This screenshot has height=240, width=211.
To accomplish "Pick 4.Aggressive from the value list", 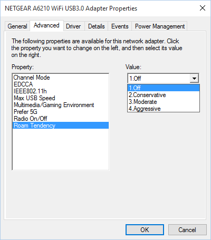I will [164, 109].
